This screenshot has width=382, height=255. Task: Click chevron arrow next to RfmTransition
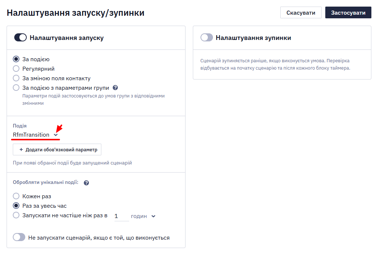point(56,135)
